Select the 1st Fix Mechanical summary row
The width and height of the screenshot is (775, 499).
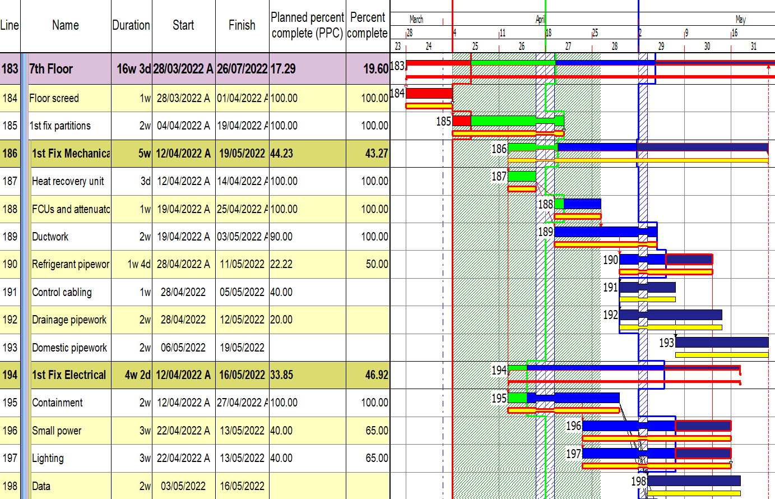click(71, 153)
